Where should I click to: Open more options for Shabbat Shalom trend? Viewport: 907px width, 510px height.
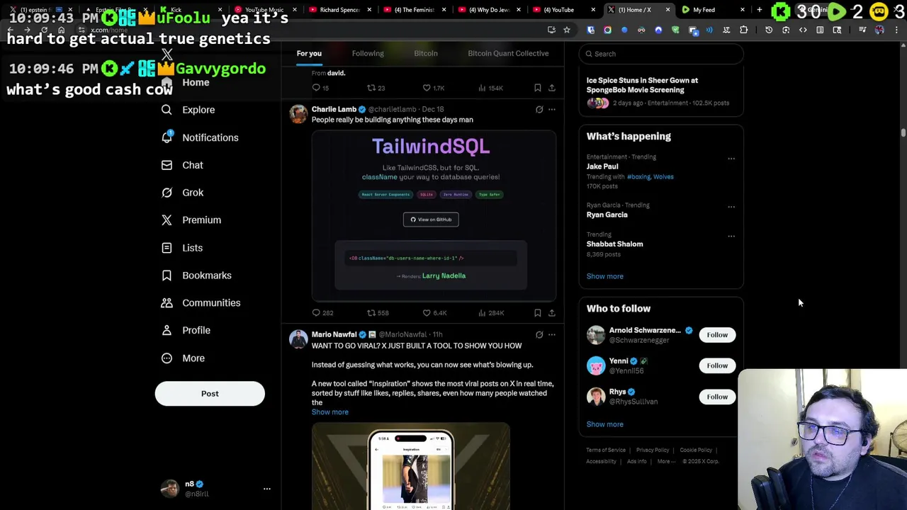pos(731,236)
